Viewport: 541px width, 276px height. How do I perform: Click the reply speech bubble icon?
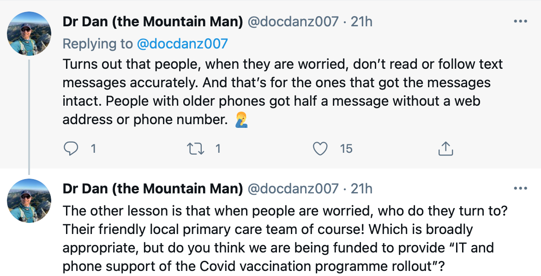pyautogui.click(x=71, y=148)
